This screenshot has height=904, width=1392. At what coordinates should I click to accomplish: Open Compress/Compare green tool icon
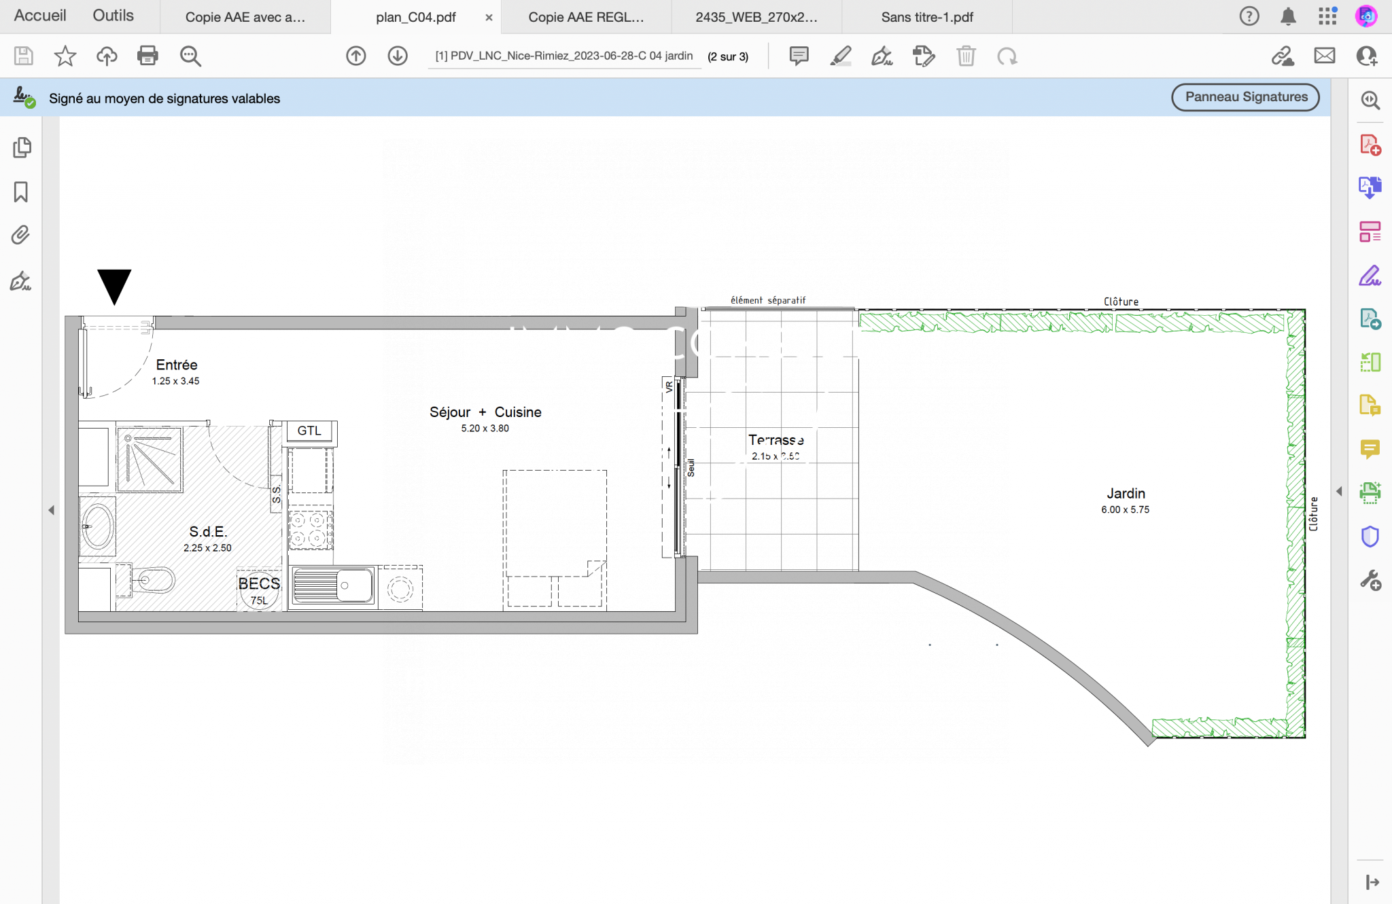(1370, 362)
